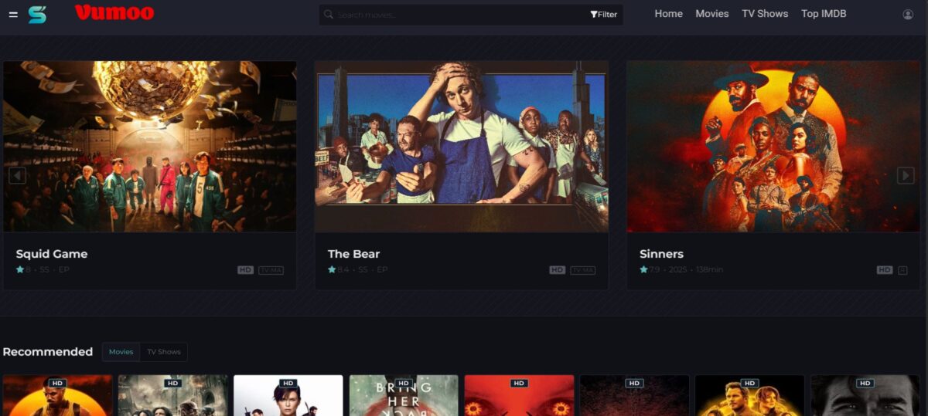Click the search magnifier icon
This screenshot has height=416, width=928.
pos(329,14)
